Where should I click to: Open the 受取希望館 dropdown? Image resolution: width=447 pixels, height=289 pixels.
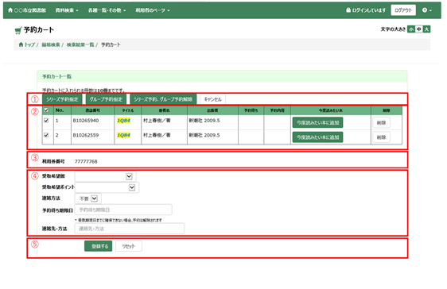(105, 176)
